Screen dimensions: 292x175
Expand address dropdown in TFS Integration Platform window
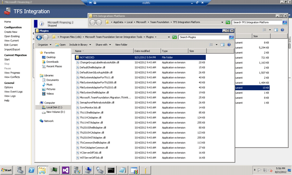coord(222,22)
